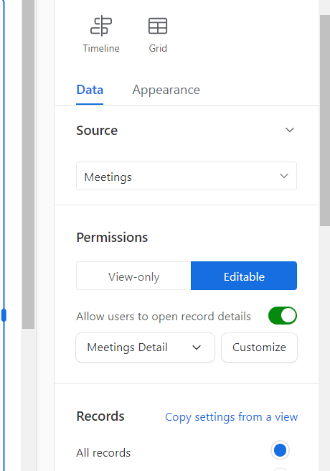Open Copy settings from a view link
Image resolution: width=330 pixels, height=471 pixels.
click(231, 417)
